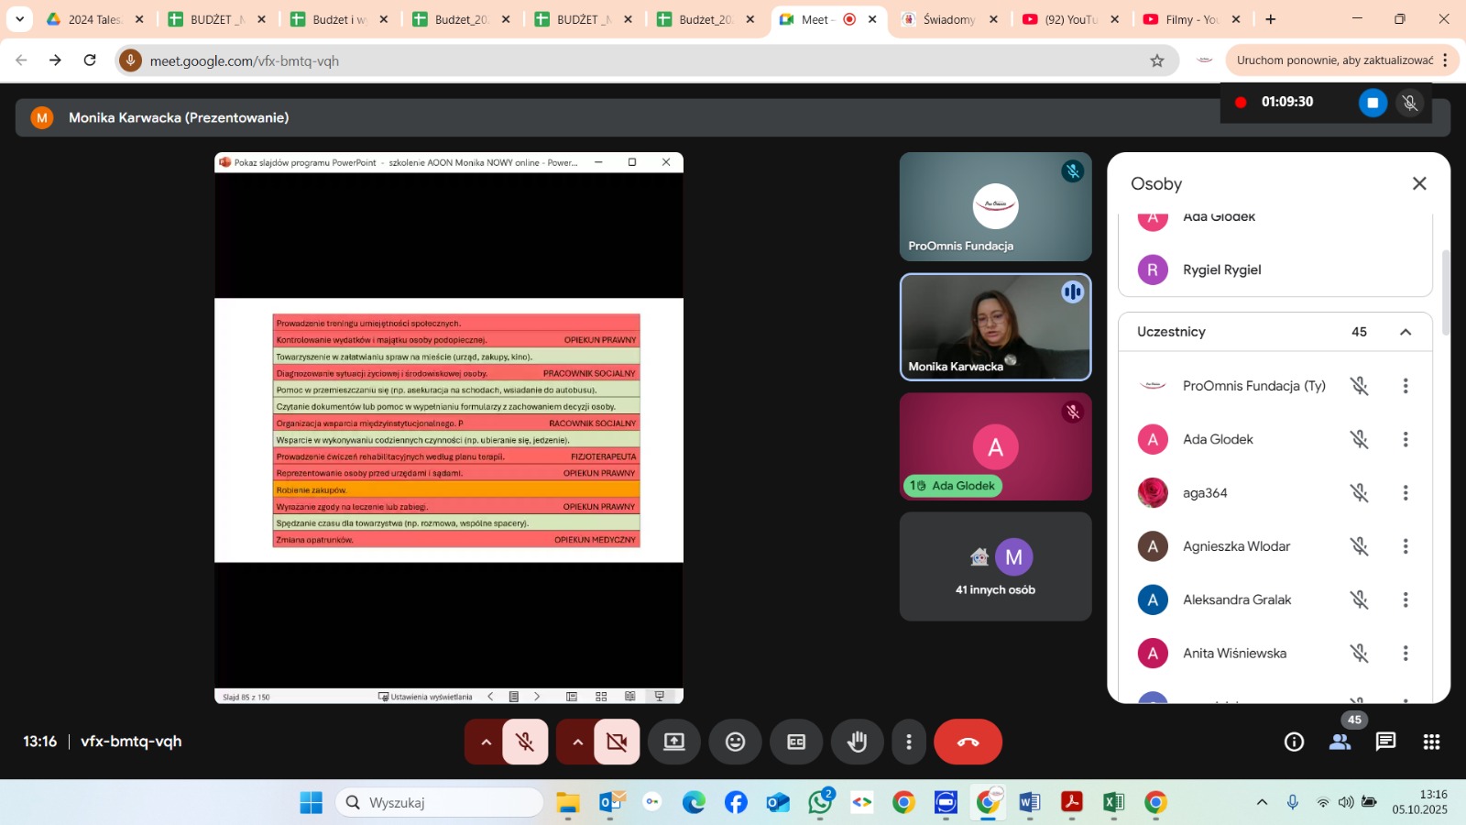Switch to the Świadomy browser tab
1466x825 pixels.
click(x=948, y=19)
